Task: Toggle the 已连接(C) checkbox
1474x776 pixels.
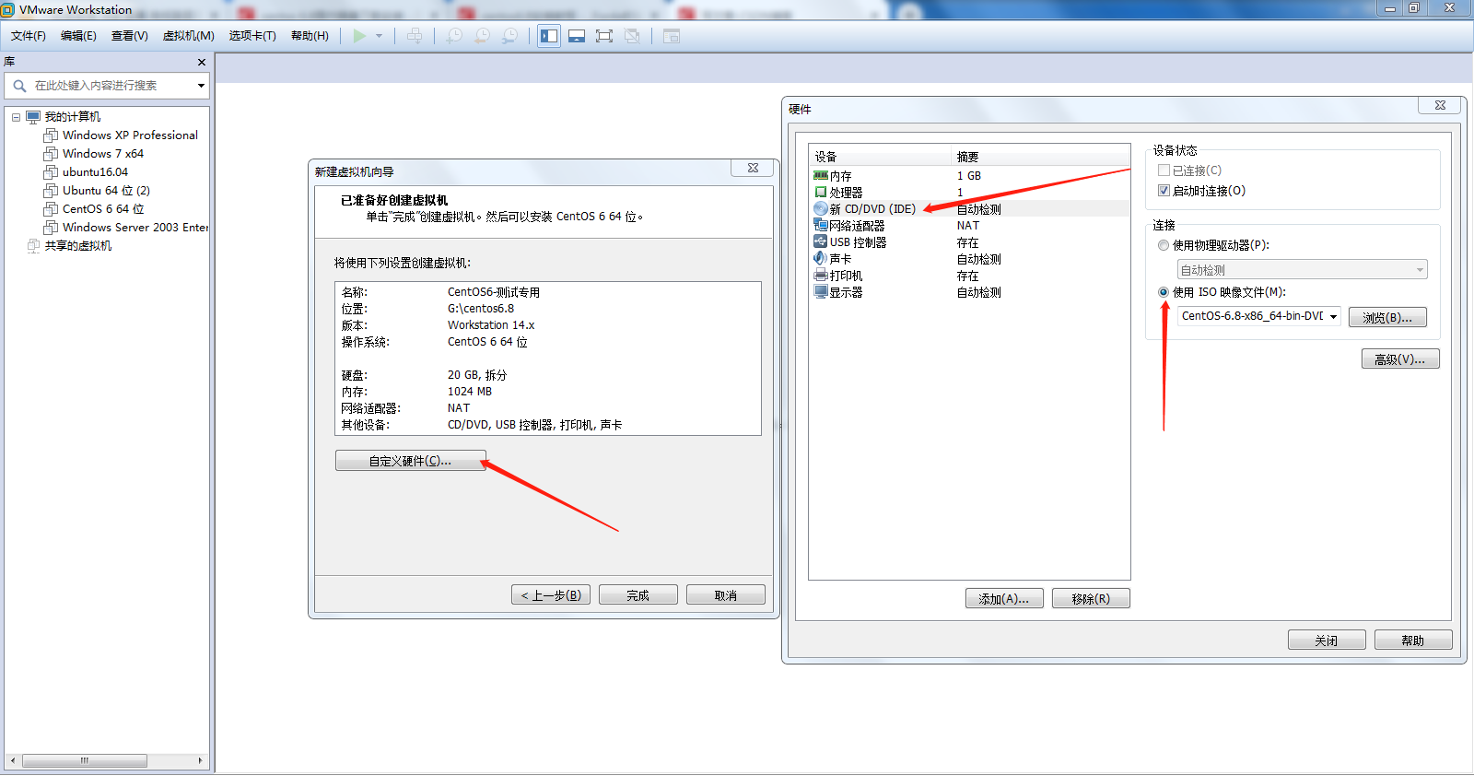Action: pos(1164,170)
